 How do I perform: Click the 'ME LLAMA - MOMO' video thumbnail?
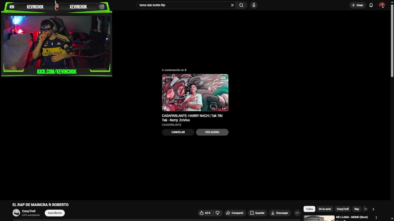click(319, 218)
